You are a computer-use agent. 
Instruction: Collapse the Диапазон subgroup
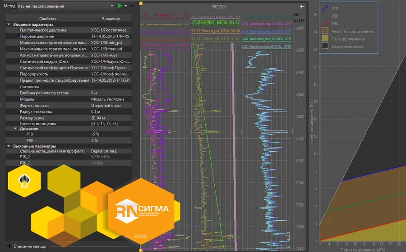click(x=15, y=129)
